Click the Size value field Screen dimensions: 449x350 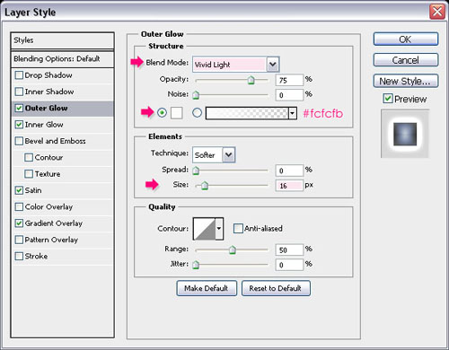pyautogui.click(x=289, y=186)
